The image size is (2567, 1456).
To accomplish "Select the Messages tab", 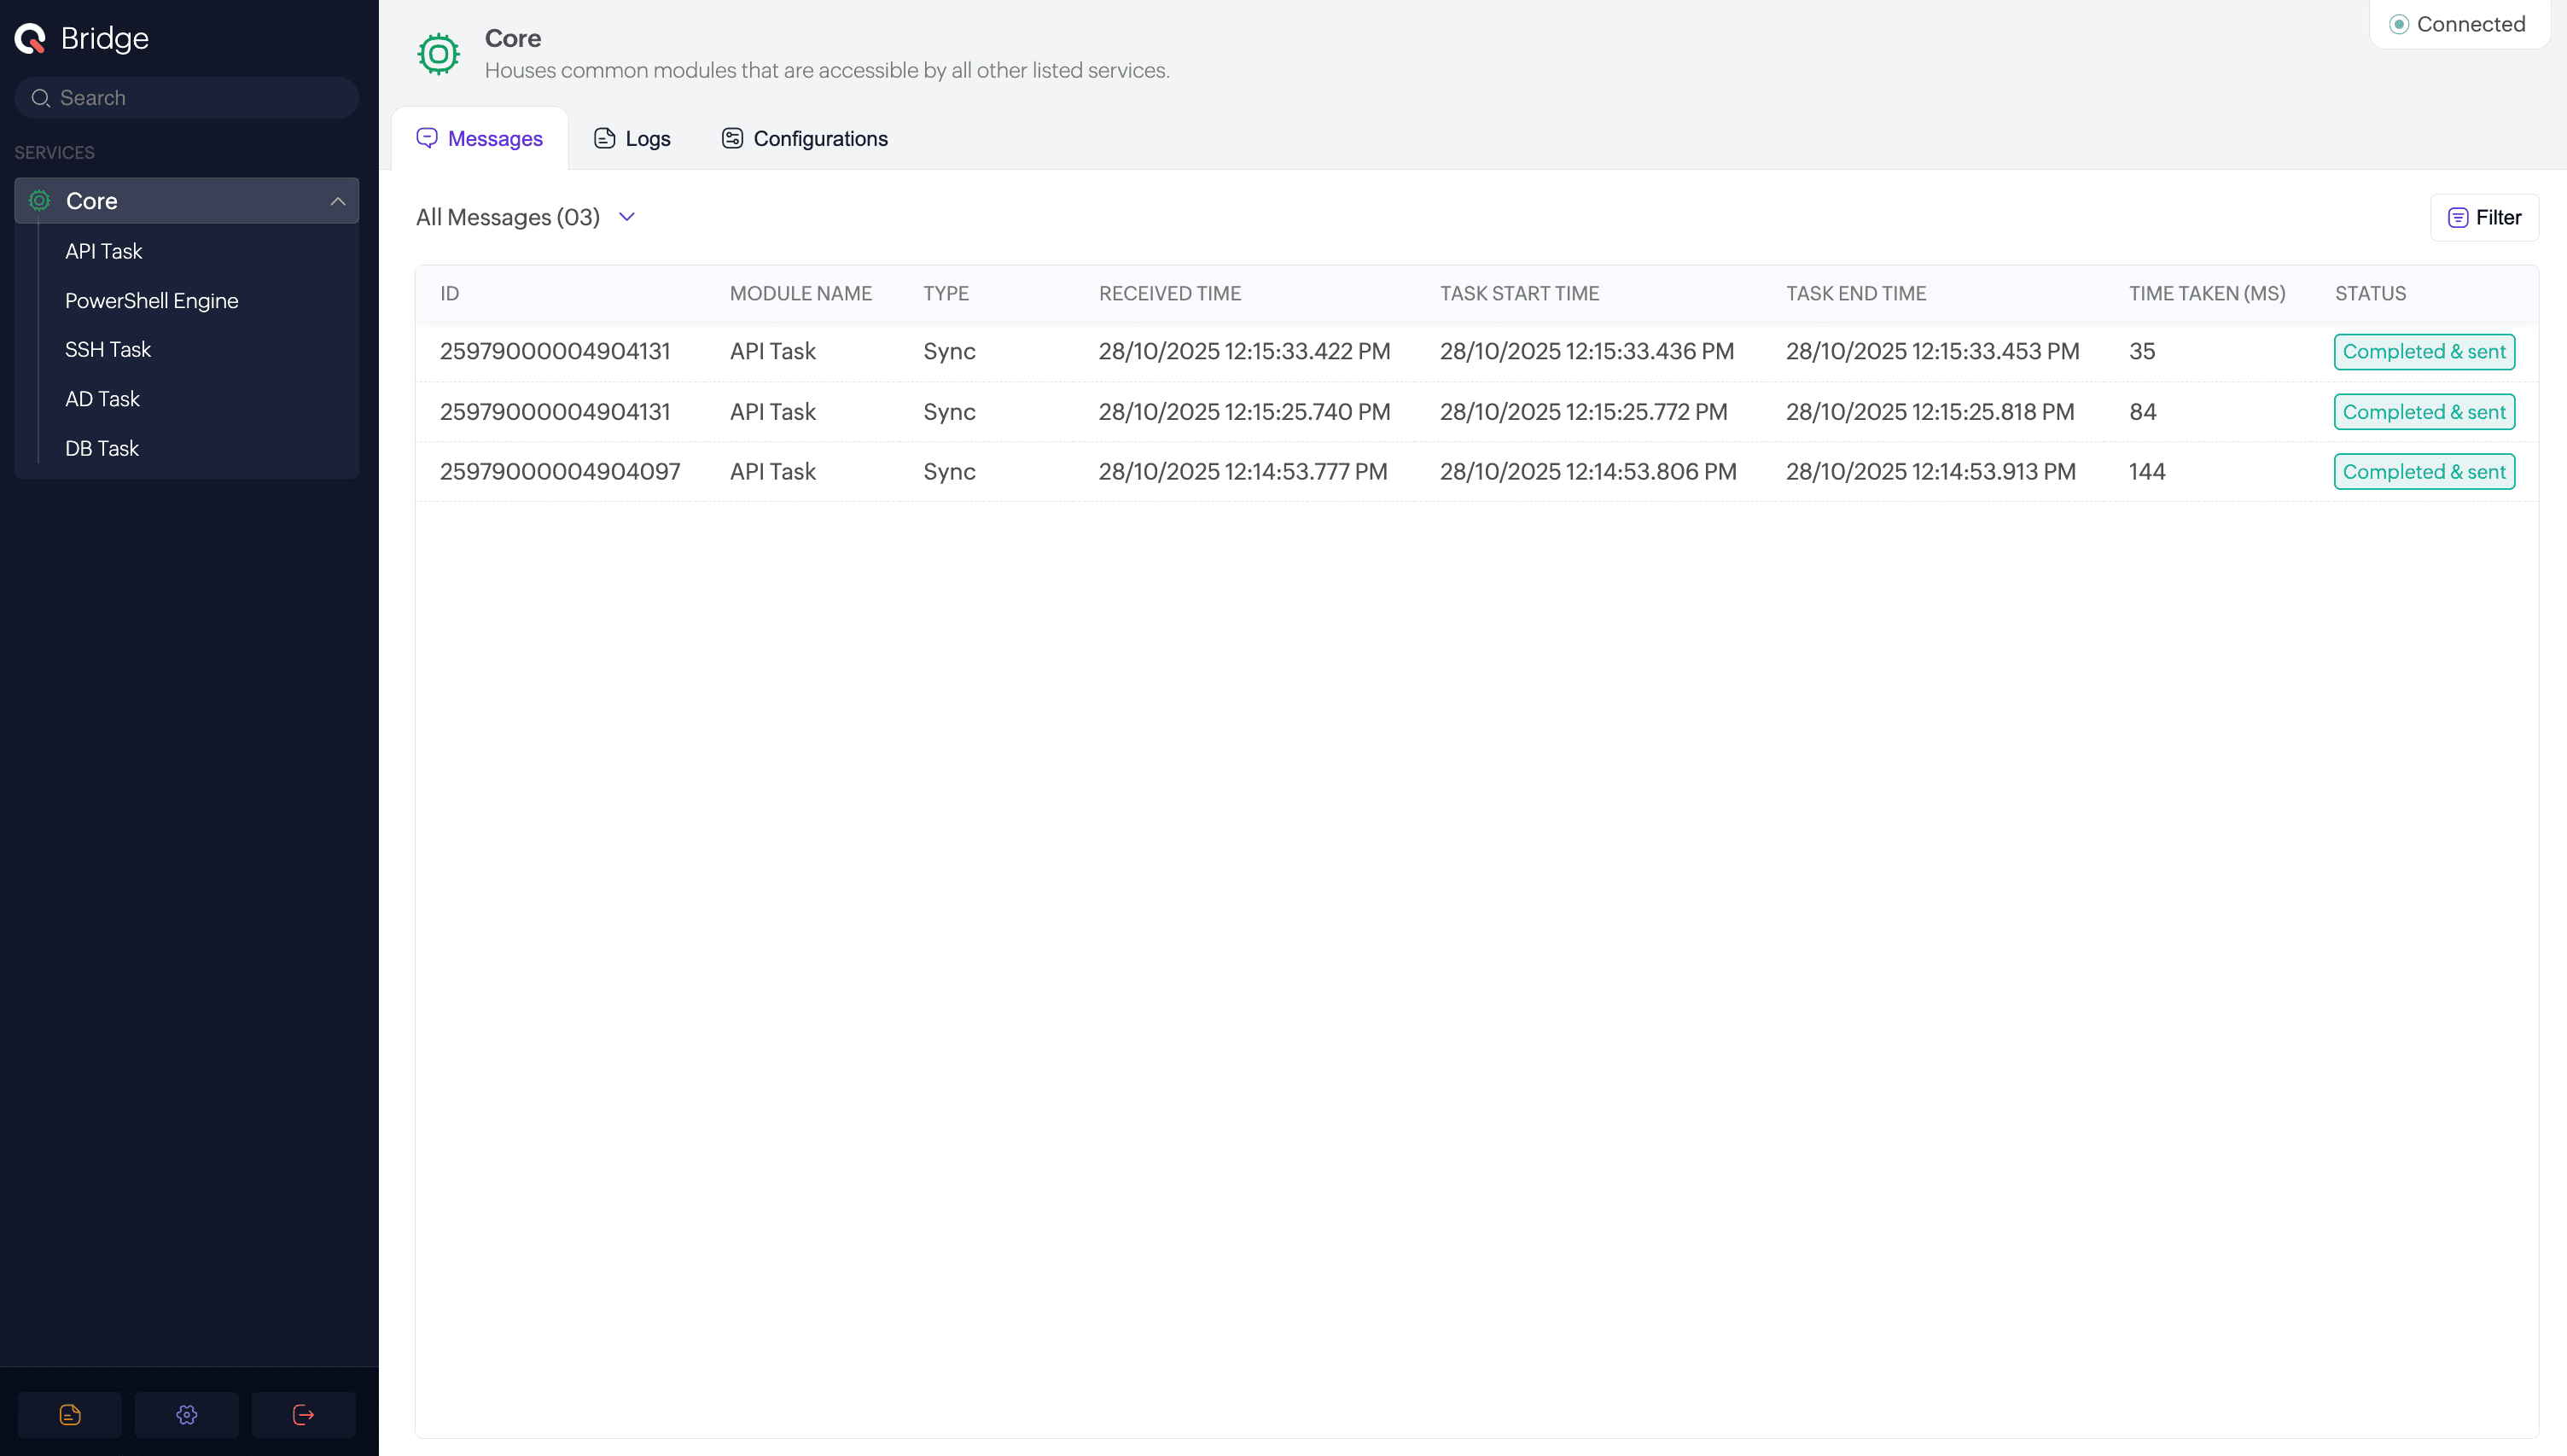I will coord(480,139).
